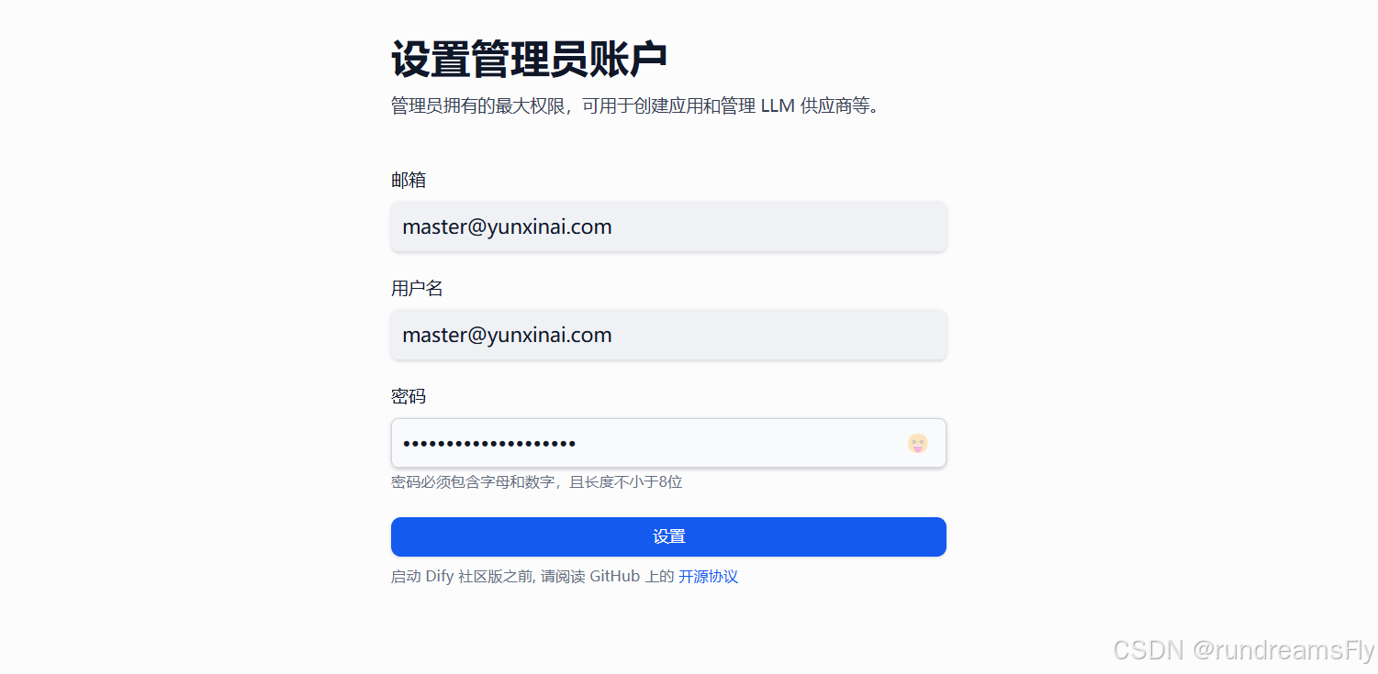This screenshot has width=1378, height=674.
Task: Click the word Dify in footer note
Action: click(x=440, y=577)
